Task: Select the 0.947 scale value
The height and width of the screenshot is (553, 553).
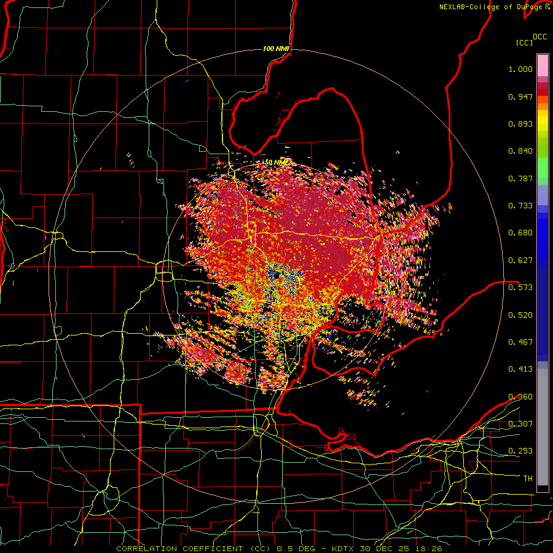Action: point(520,96)
